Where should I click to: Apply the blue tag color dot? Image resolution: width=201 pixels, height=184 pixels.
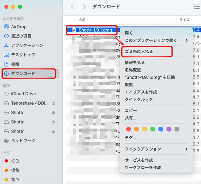point(161,129)
